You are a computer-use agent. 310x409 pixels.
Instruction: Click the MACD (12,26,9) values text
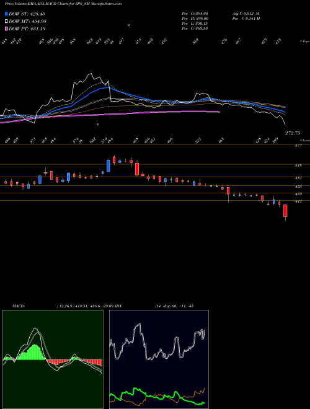point(85,306)
